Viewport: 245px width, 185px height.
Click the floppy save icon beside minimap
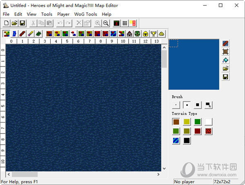pyautogui.click(x=225, y=77)
